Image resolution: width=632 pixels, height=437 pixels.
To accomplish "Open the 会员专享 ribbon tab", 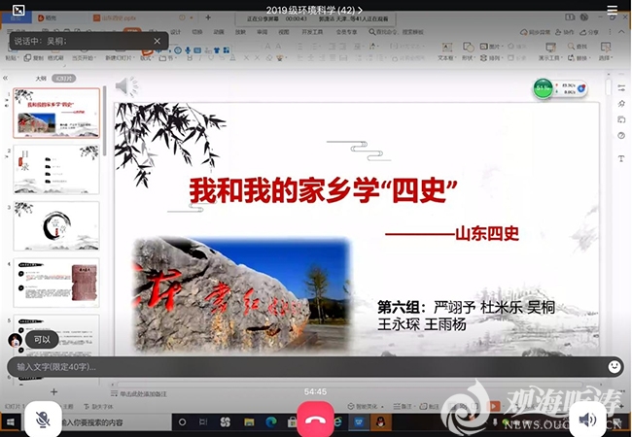I will [x=347, y=32].
